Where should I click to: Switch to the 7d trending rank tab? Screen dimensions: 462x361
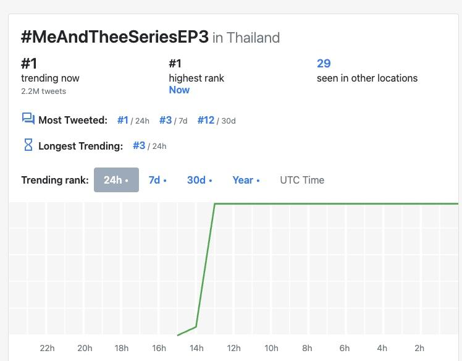[x=157, y=180]
